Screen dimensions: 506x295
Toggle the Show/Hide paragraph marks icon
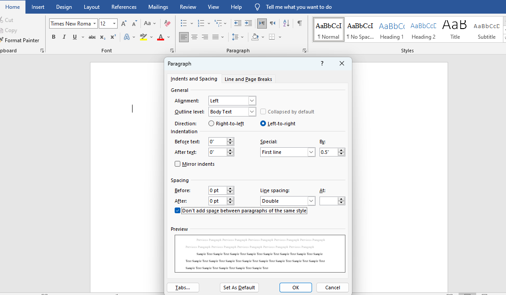tap(300, 23)
